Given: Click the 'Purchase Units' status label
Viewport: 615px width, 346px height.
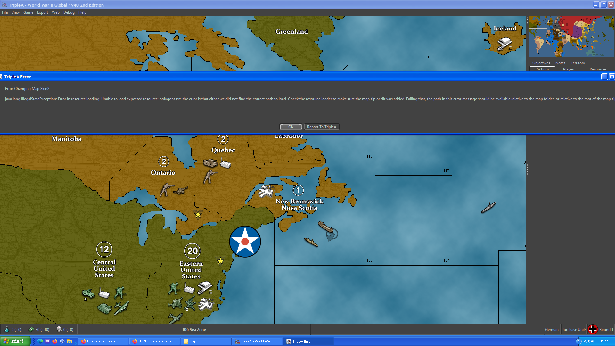Looking at the screenshot, I should click(574, 329).
